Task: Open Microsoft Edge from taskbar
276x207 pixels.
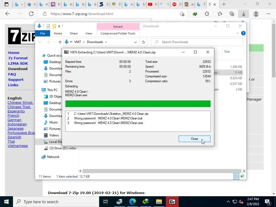Action: click(x=132, y=202)
